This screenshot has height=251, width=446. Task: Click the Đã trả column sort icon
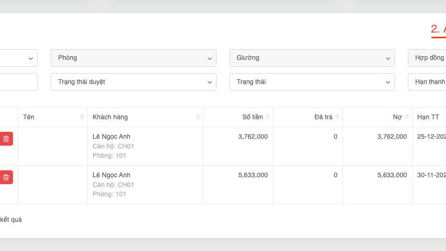pos(337,117)
